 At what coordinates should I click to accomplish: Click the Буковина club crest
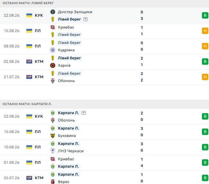[x=53, y=136]
